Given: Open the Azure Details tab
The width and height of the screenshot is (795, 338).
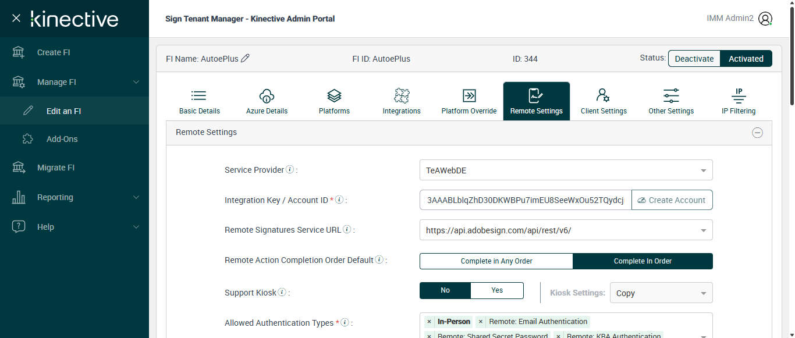Looking at the screenshot, I should pyautogui.click(x=267, y=101).
